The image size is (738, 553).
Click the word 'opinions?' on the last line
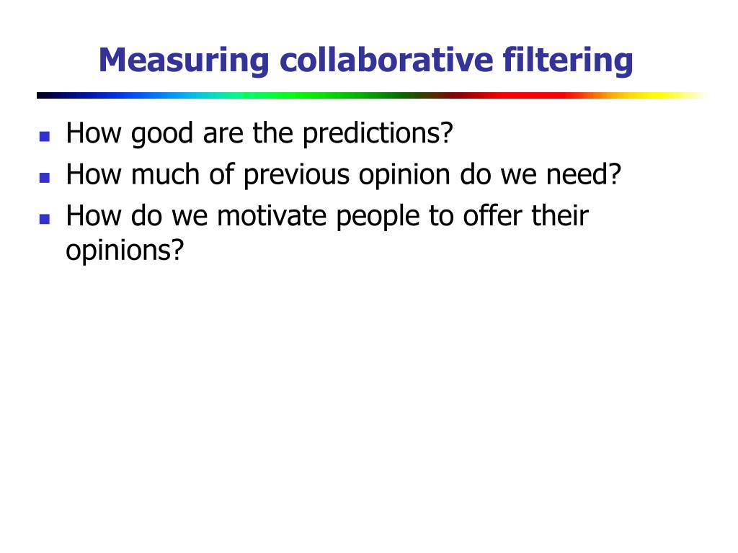click(x=125, y=251)
